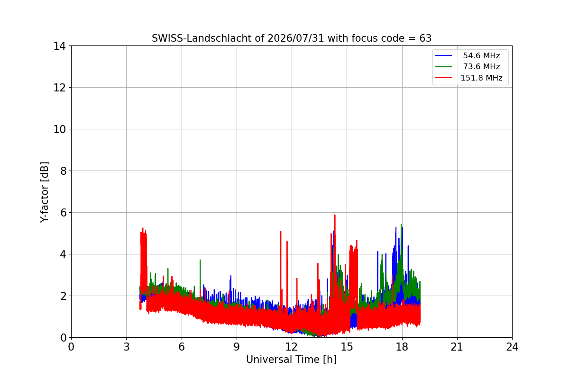Screen dimensions: 569x379
Task: Select the 54.6 MHz legend label
Action: 481,56
